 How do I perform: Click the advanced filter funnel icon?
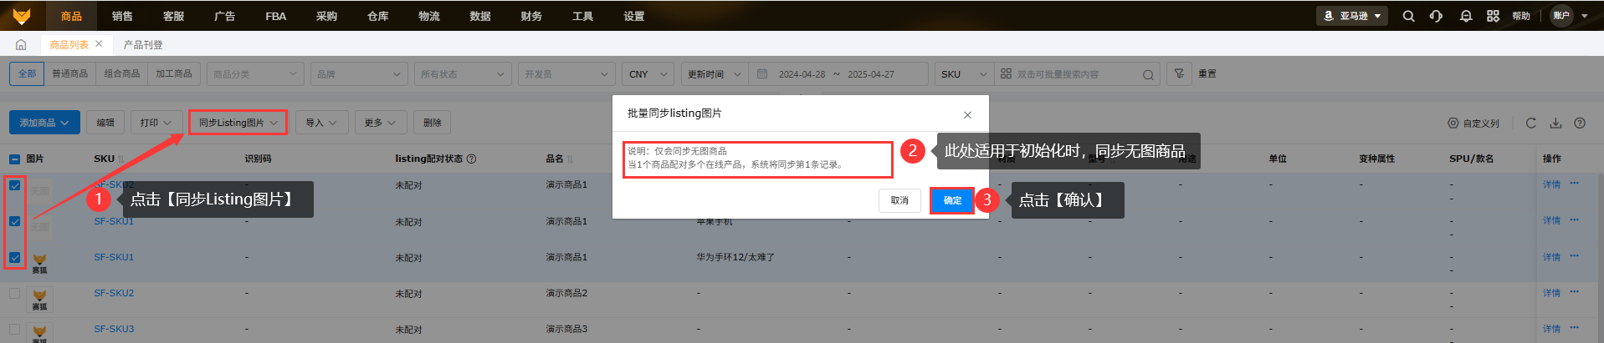tap(1179, 73)
